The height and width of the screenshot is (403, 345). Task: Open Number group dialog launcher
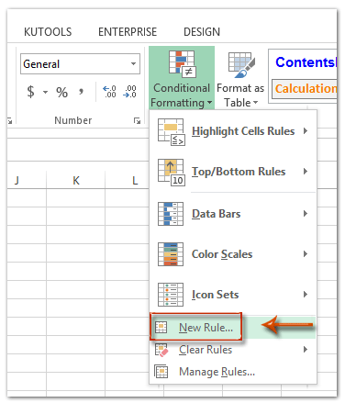[137, 120]
